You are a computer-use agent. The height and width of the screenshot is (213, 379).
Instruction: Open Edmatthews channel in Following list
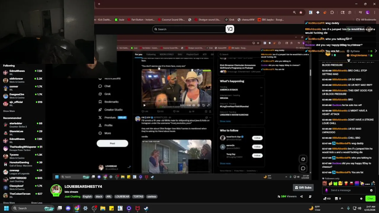pos(23,72)
